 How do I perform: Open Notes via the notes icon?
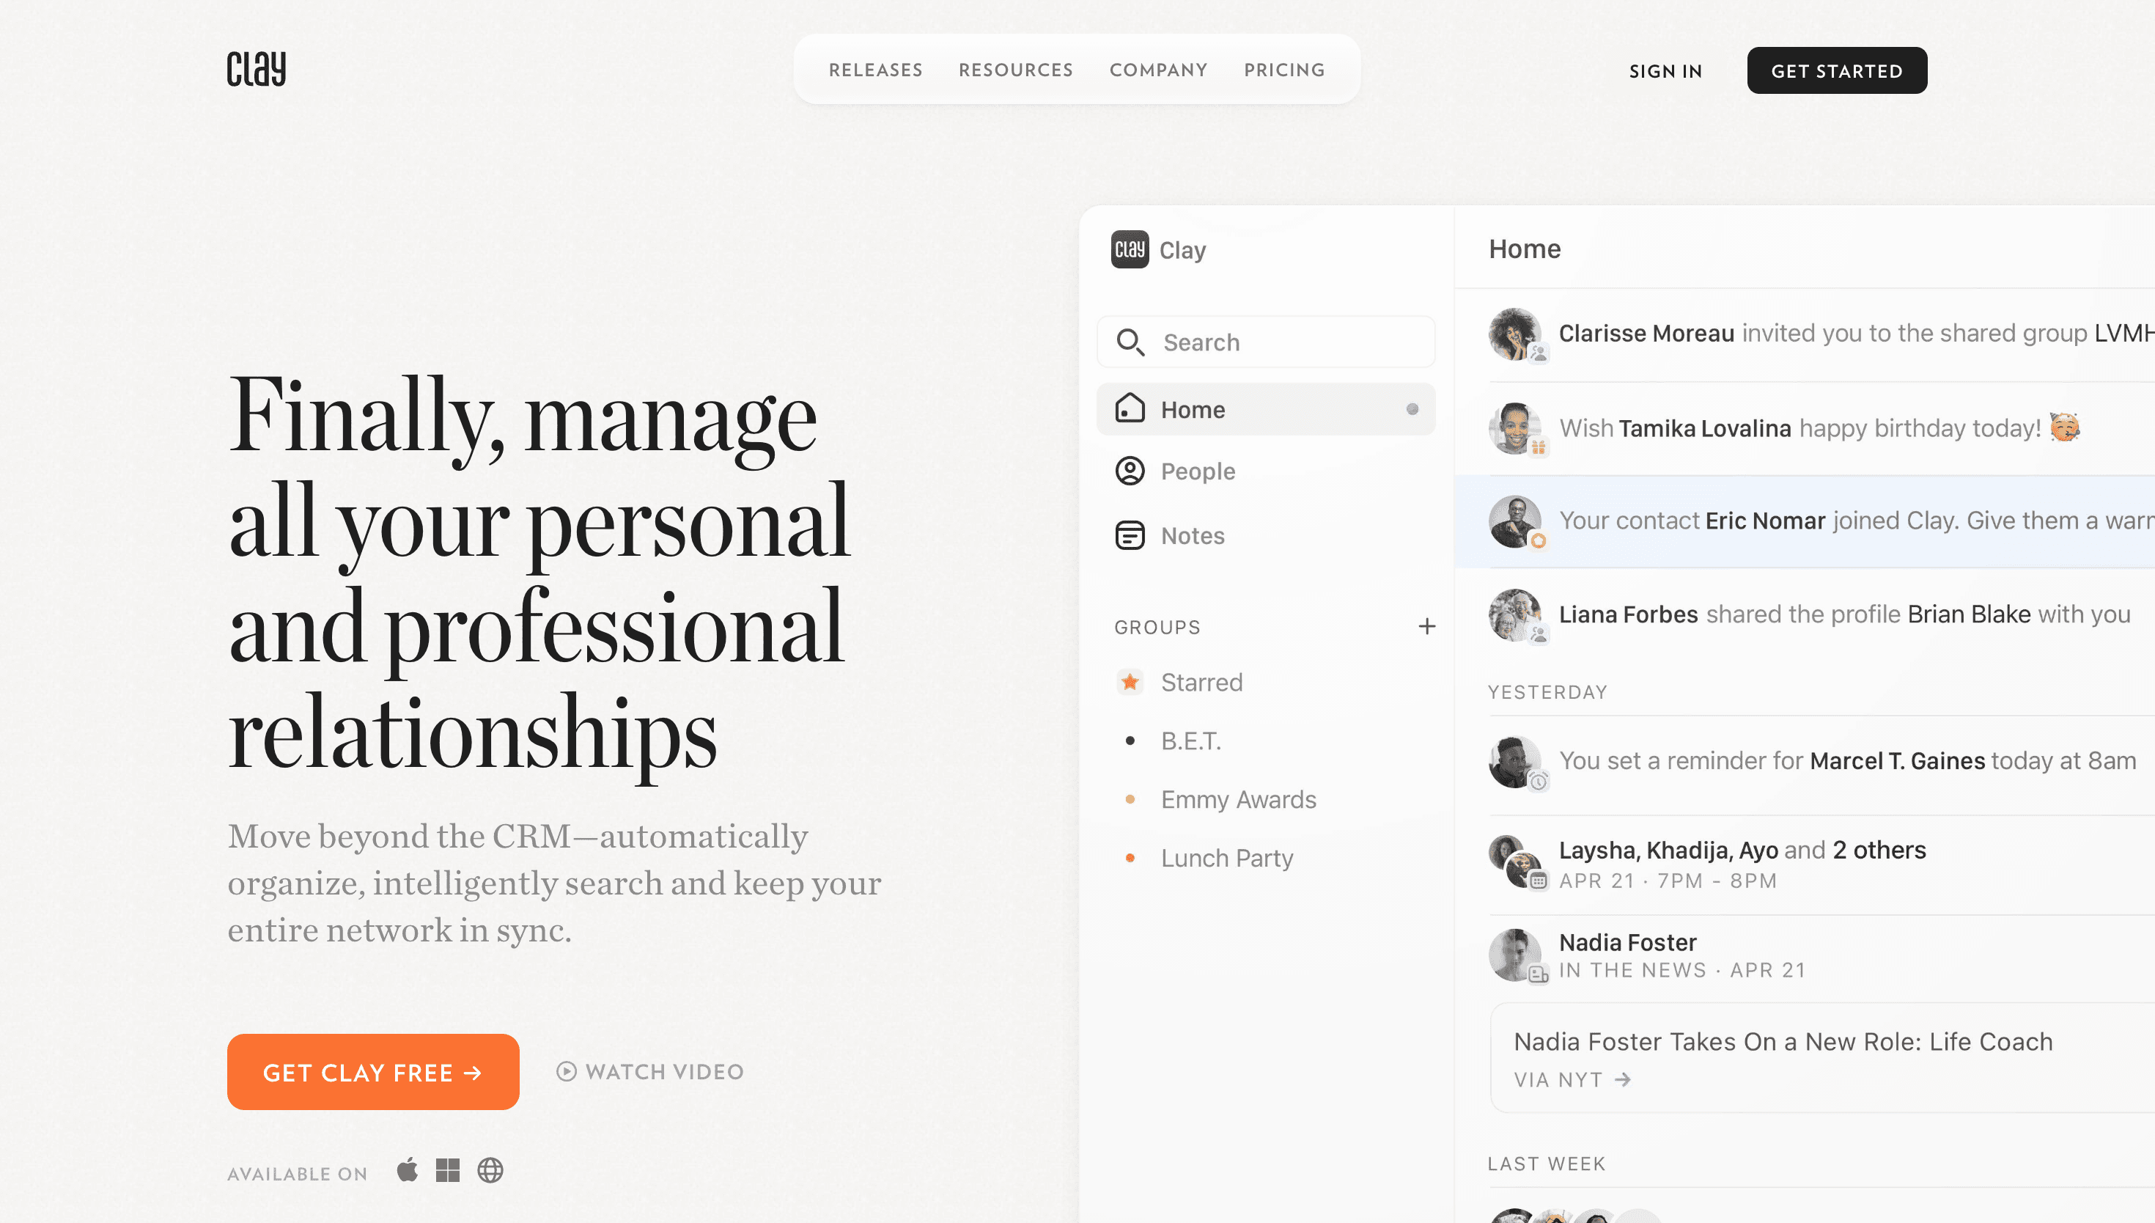[1131, 535]
